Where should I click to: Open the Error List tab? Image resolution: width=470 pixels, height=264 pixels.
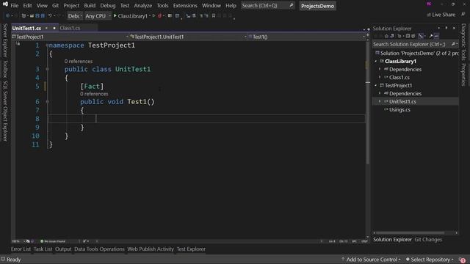(x=21, y=249)
